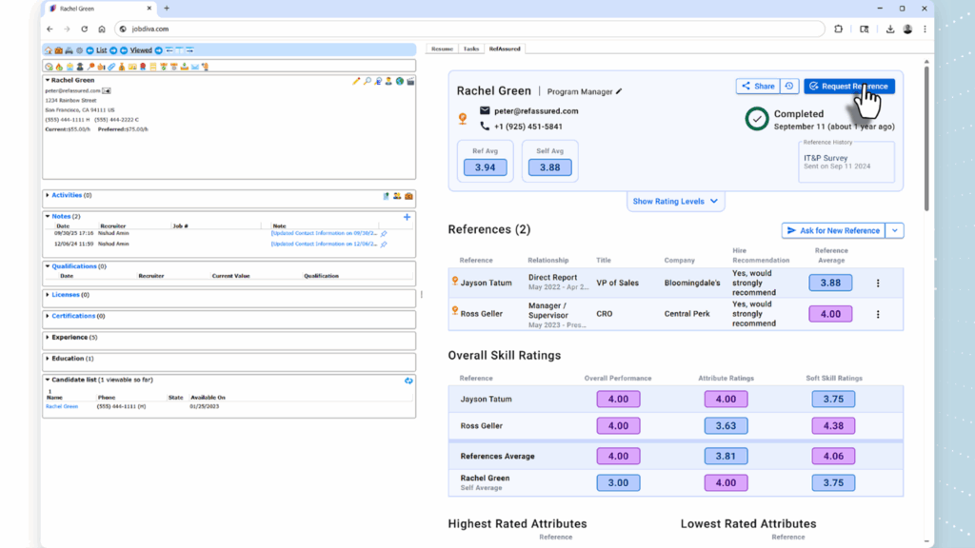Edit the Program Manager title with the pencil
975x548 pixels.
(x=619, y=92)
